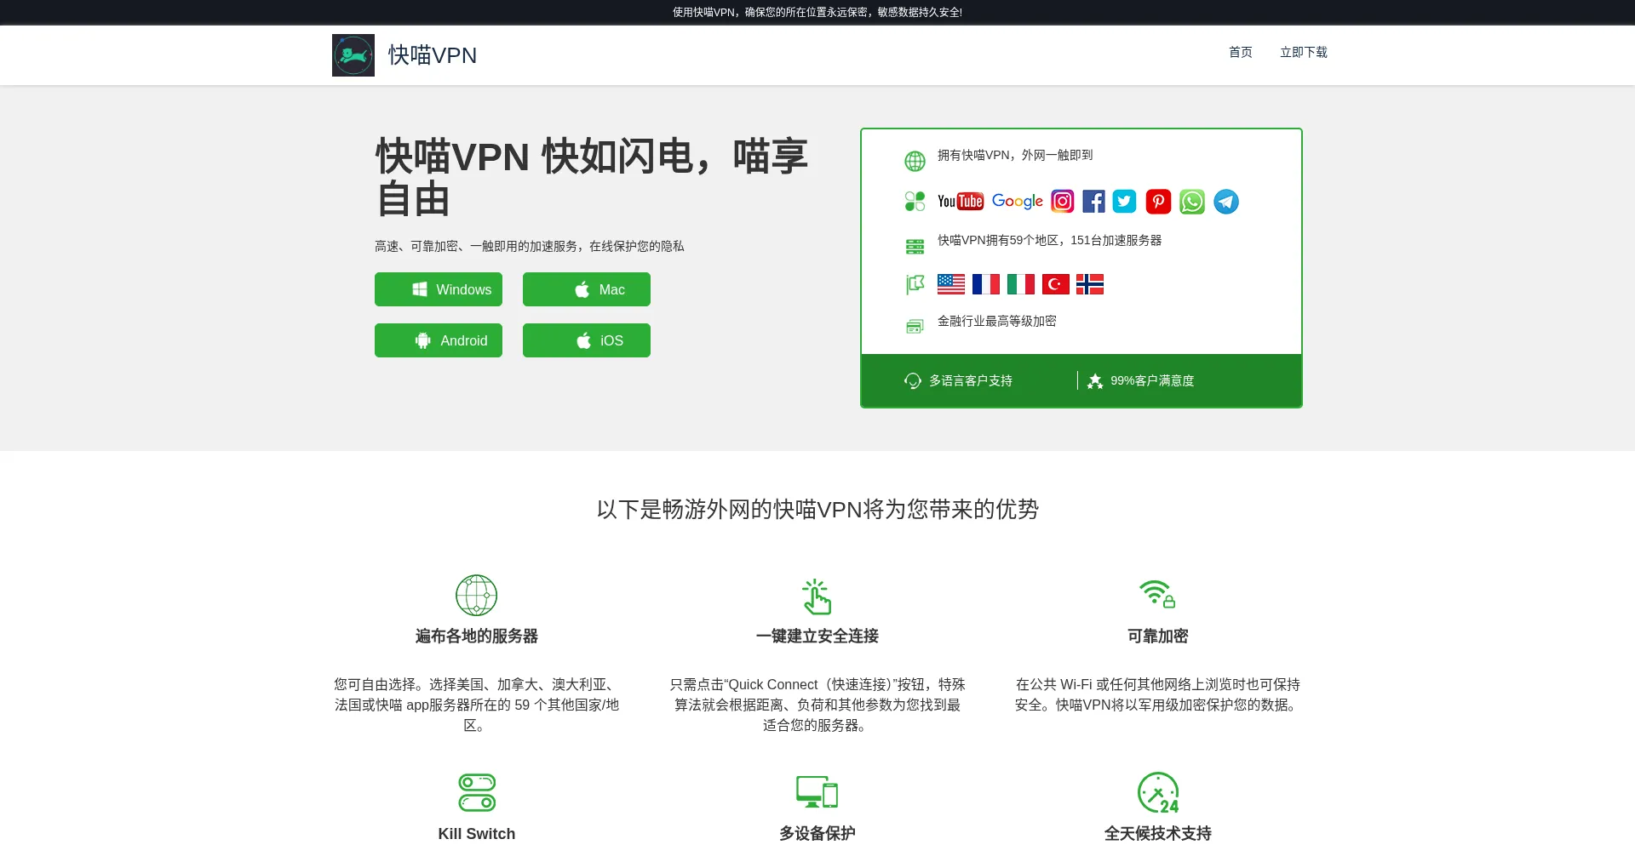Image resolution: width=1635 pixels, height=845 pixels.
Task: Click the green four-circle apps icon
Action: coord(915,202)
